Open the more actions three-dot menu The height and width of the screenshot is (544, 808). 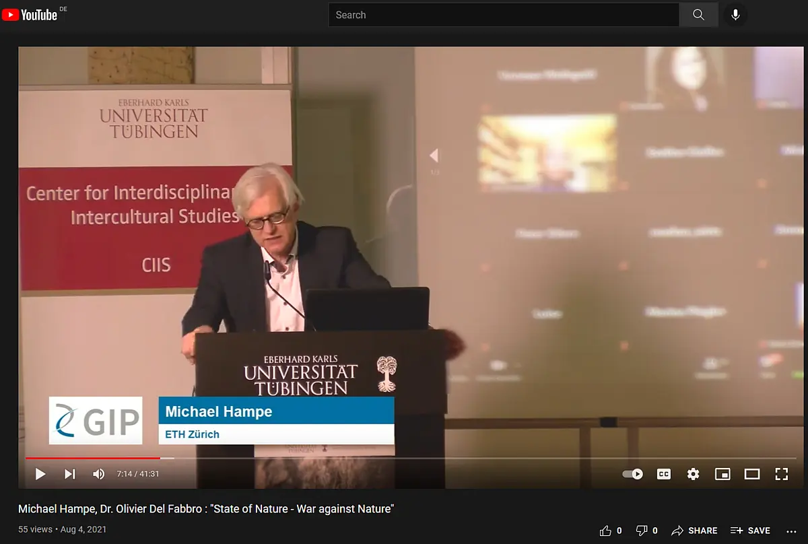pyautogui.click(x=791, y=531)
